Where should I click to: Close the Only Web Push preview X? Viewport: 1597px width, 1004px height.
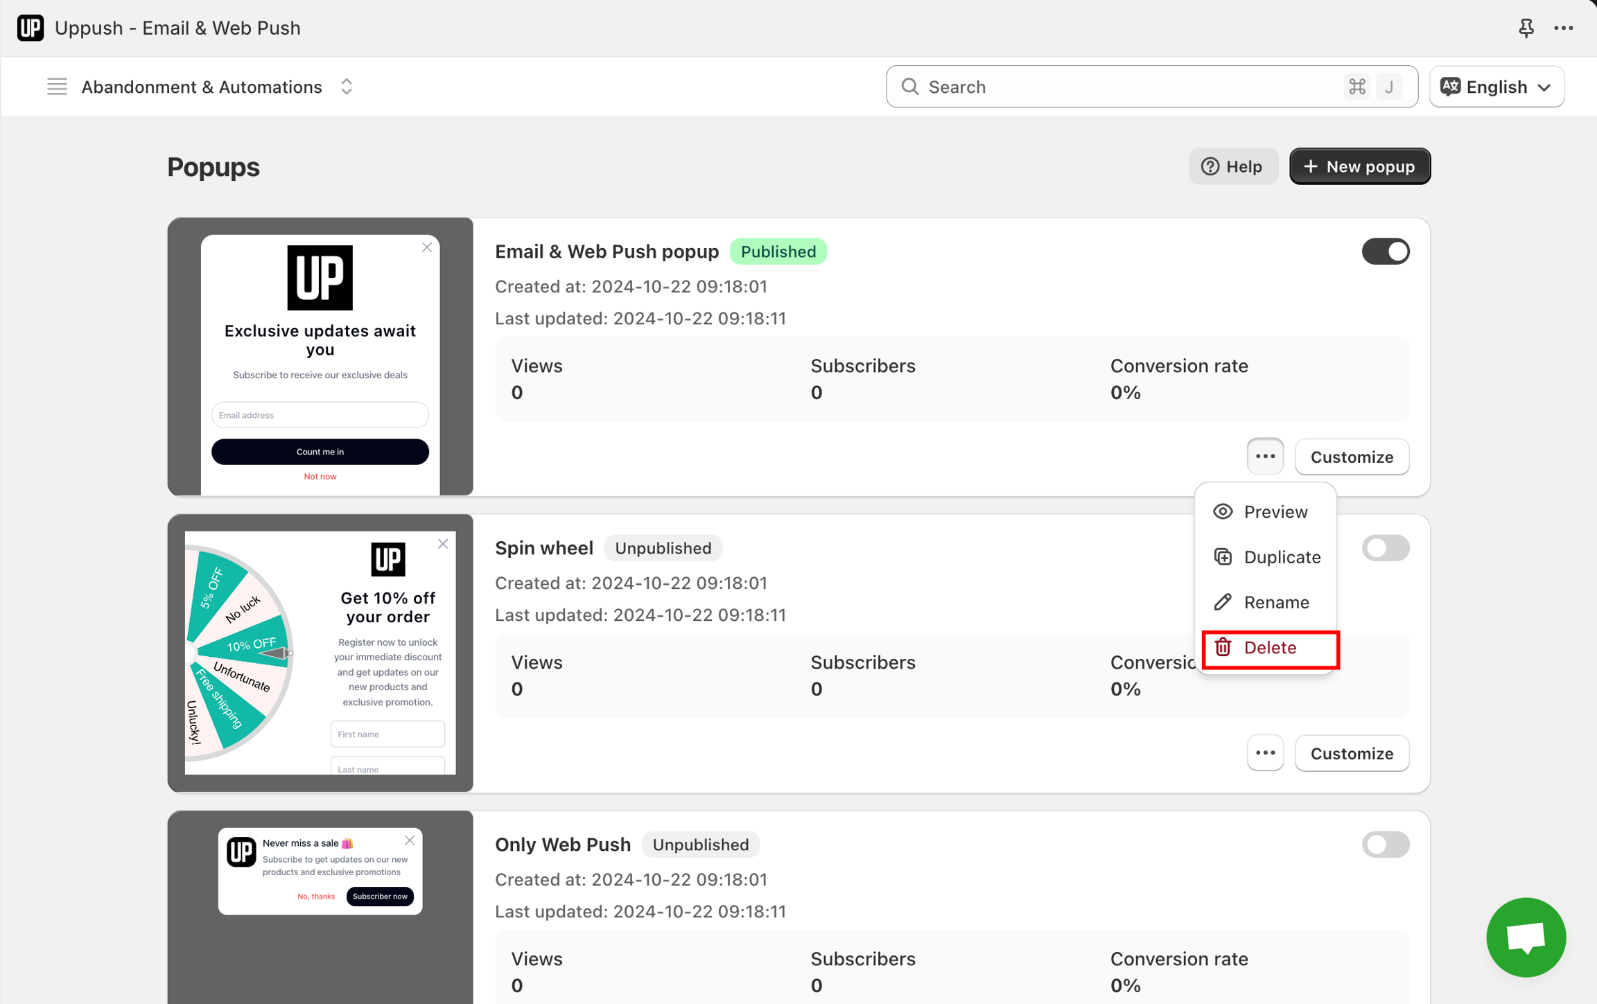point(410,840)
